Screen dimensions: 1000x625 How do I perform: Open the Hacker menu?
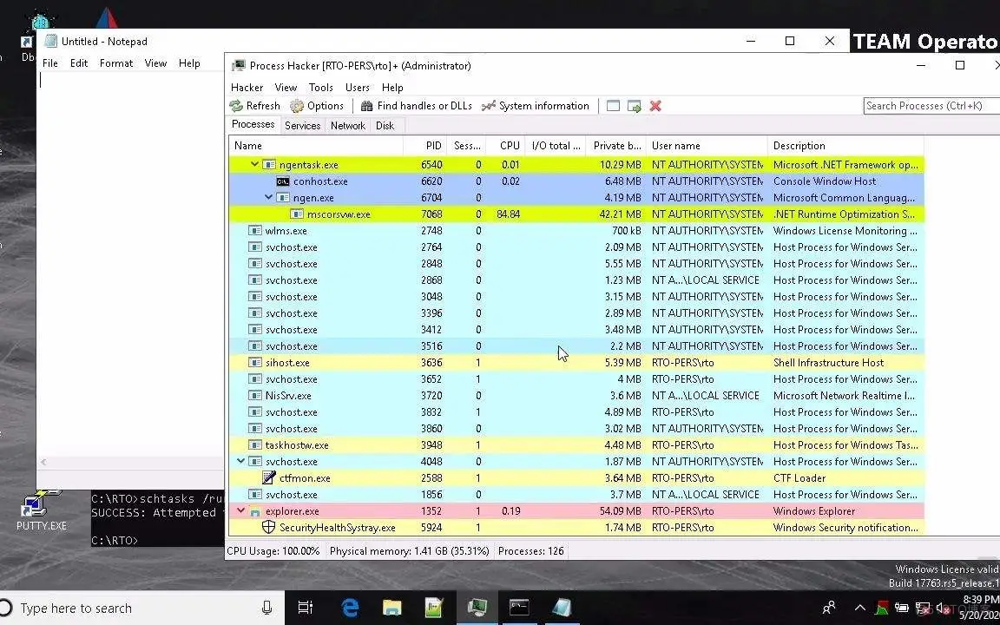point(247,88)
